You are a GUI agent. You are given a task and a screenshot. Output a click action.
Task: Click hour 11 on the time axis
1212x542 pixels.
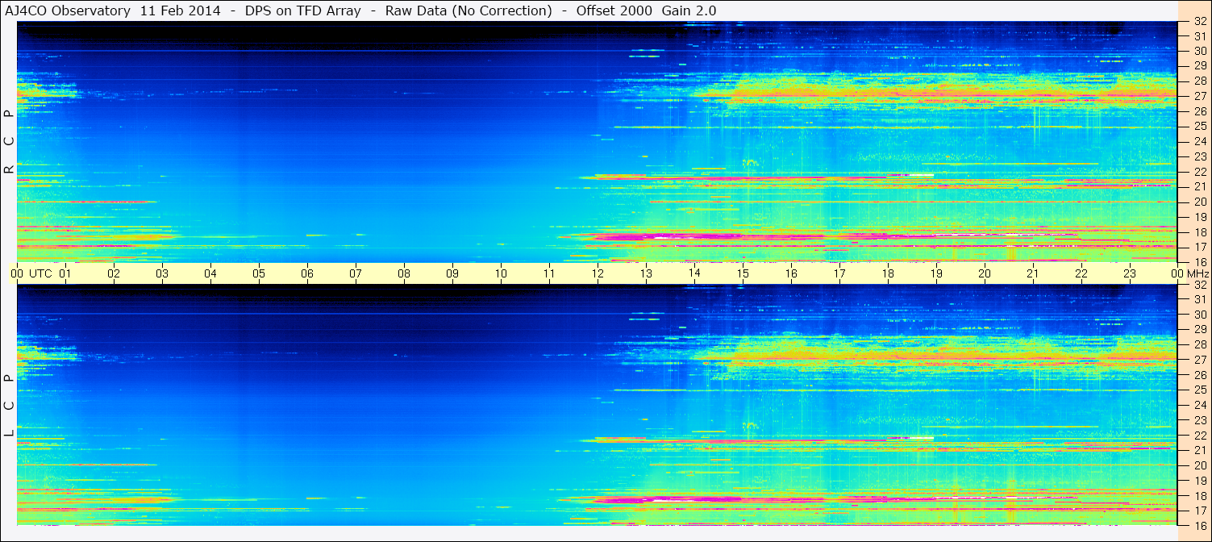click(x=549, y=273)
